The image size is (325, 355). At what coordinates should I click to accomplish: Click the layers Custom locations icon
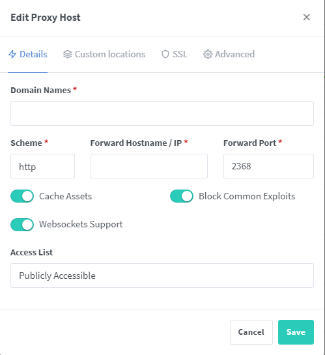point(68,54)
